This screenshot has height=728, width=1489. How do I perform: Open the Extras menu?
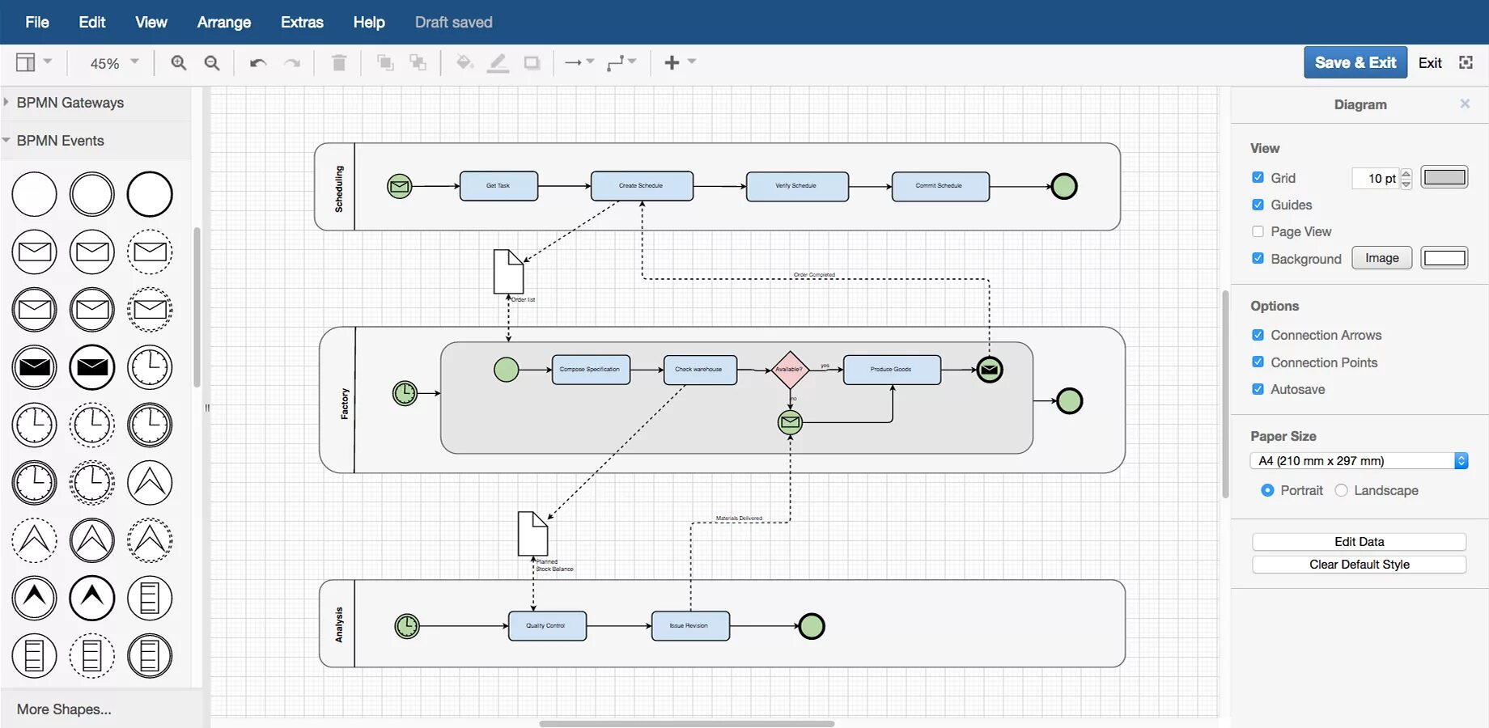click(302, 22)
